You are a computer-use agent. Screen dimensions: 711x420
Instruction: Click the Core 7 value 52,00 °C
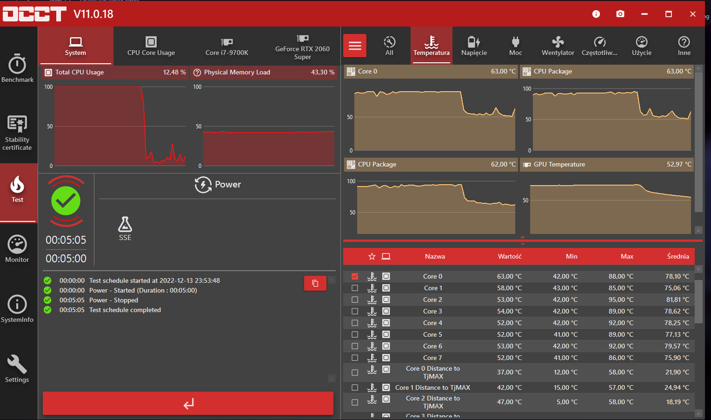coord(510,358)
